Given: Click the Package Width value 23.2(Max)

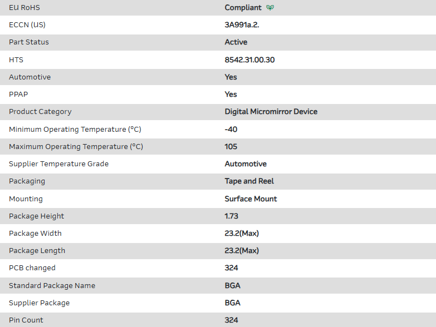Looking at the screenshot, I should pyautogui.click(x=242, y=234).
